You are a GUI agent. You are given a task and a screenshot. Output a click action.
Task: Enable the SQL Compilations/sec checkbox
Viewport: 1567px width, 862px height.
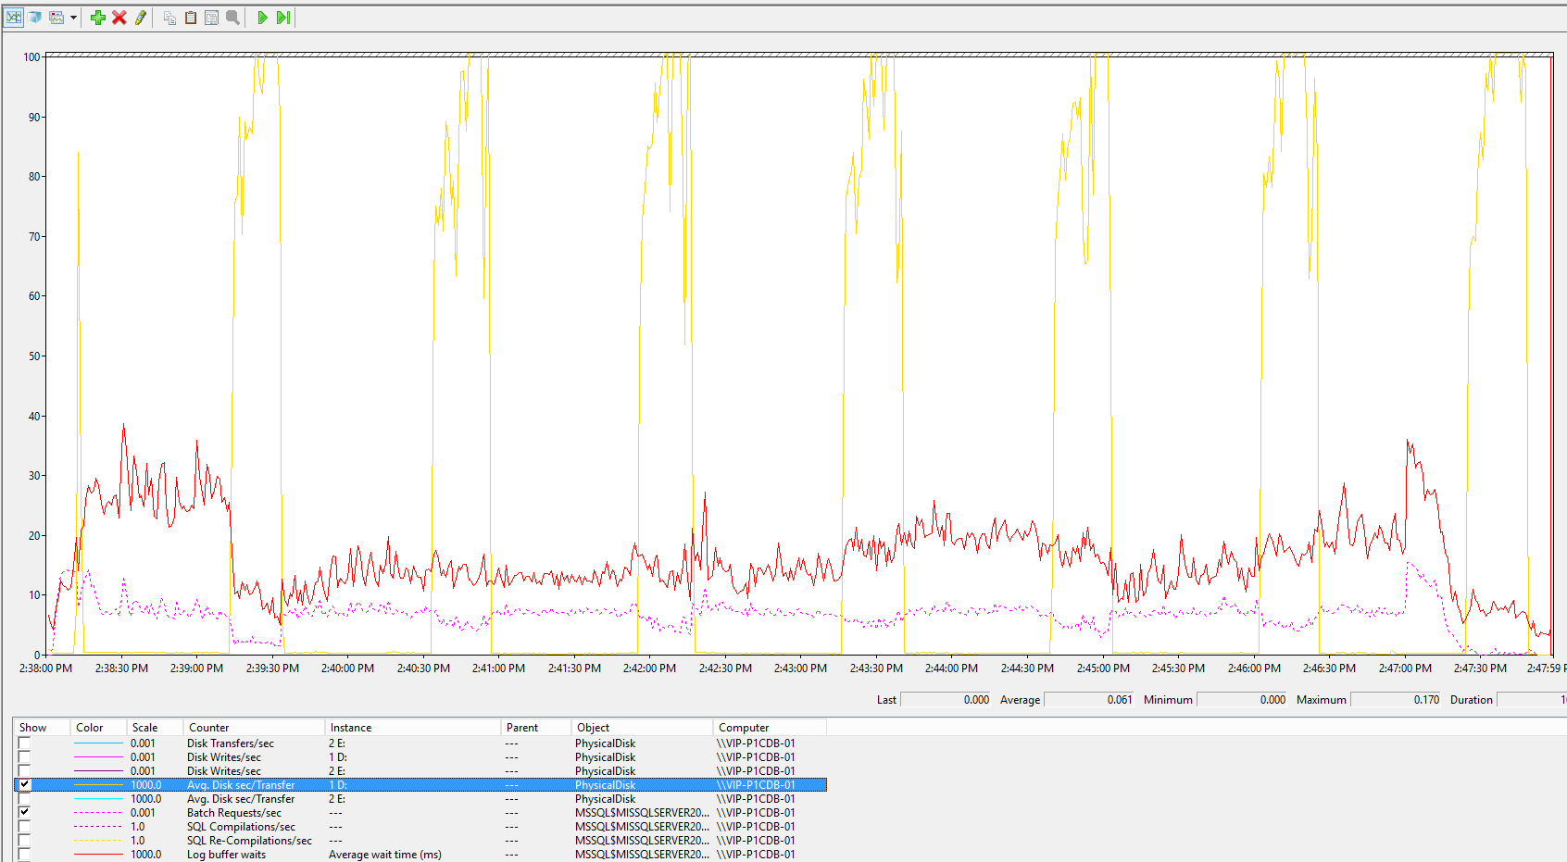tap(24, 827)
